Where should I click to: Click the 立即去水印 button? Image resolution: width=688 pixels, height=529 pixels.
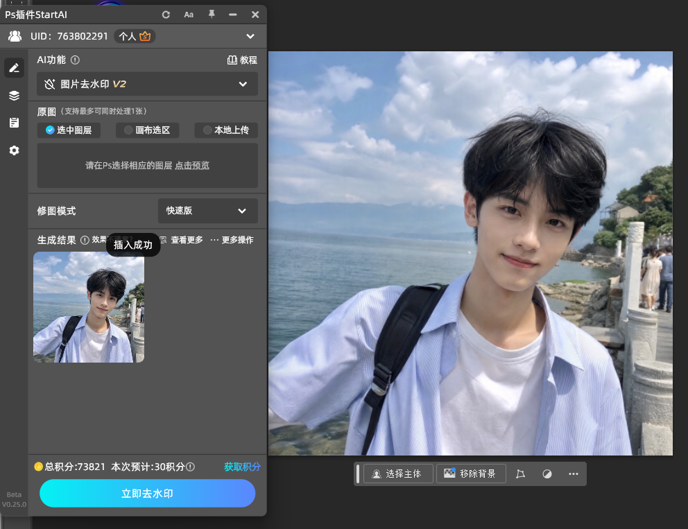click(147, 494)
